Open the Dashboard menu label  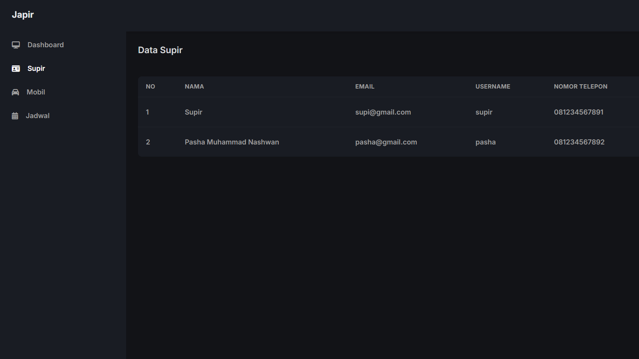(x=45, y=45)
